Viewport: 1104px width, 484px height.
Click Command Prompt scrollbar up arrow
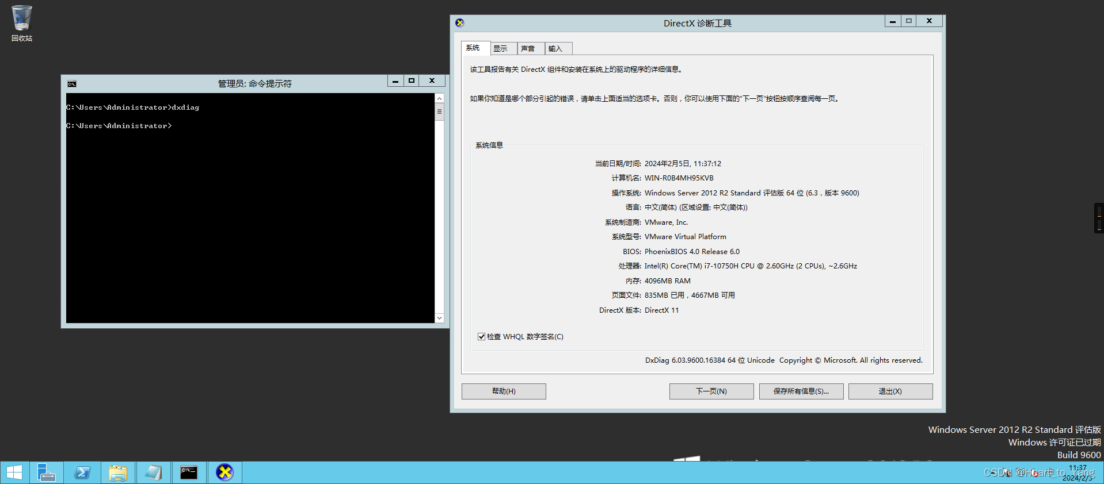[x=439, y=98]
